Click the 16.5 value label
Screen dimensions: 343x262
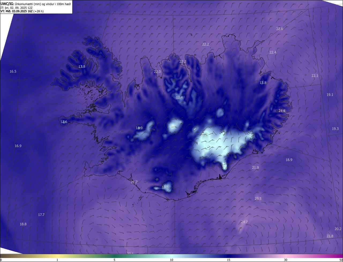point(13,71)
